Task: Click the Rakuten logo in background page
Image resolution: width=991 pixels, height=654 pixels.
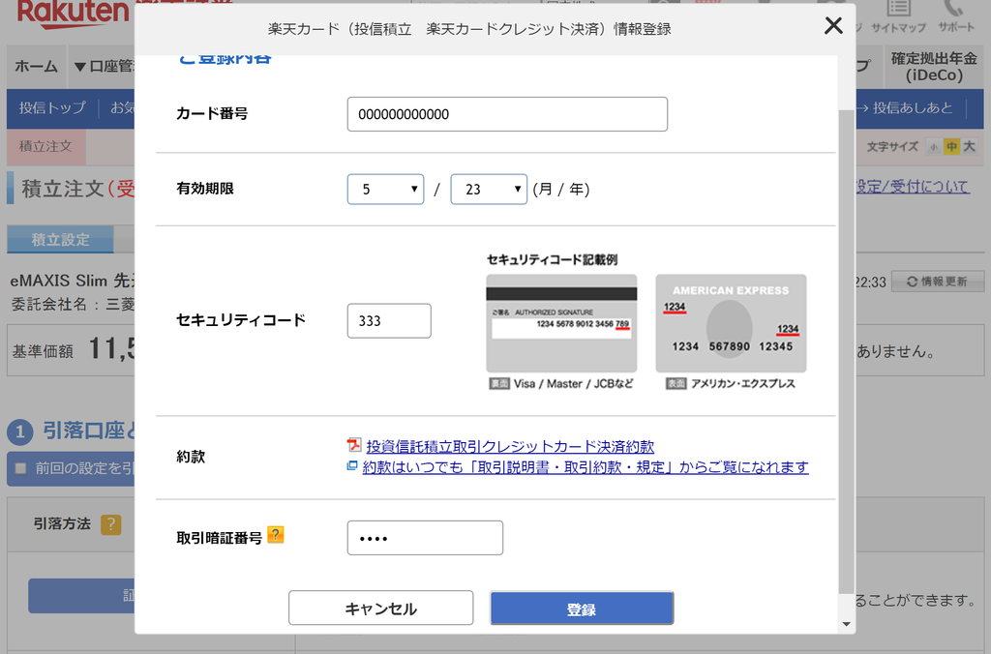Action: 73,14
